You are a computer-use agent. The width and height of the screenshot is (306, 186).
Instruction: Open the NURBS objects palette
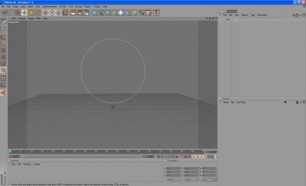[108, 13]
